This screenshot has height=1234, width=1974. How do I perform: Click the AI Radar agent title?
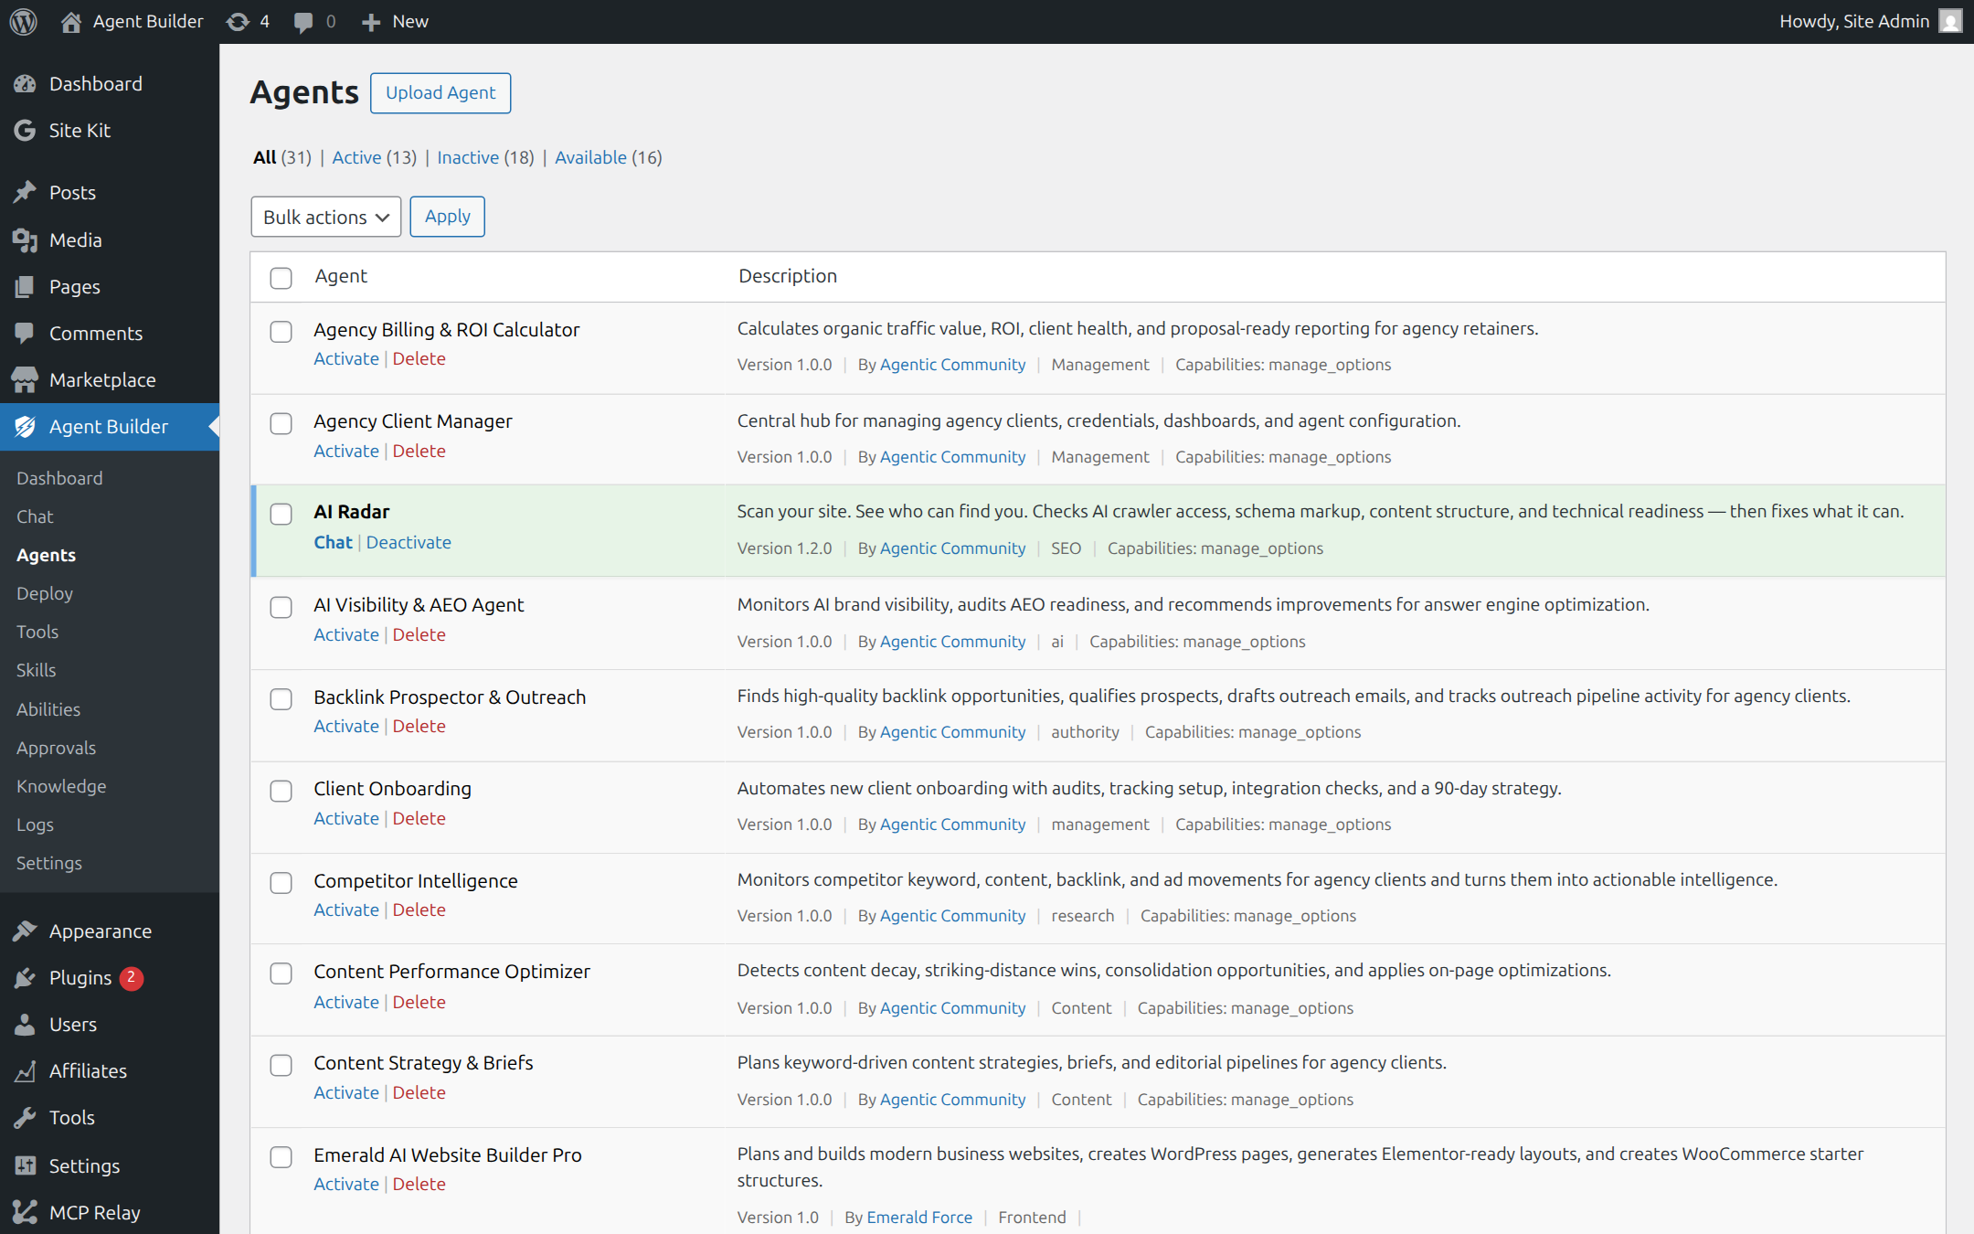coord(352,512)
